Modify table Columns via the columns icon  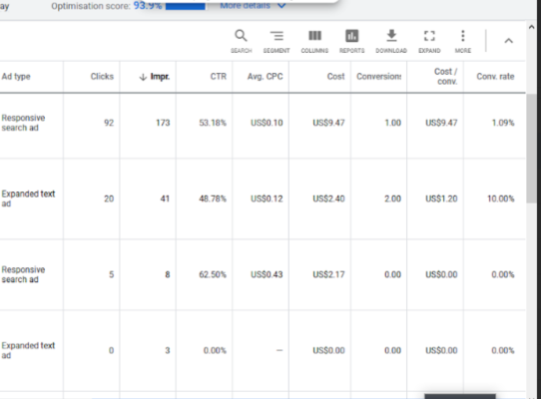(314, 41)
